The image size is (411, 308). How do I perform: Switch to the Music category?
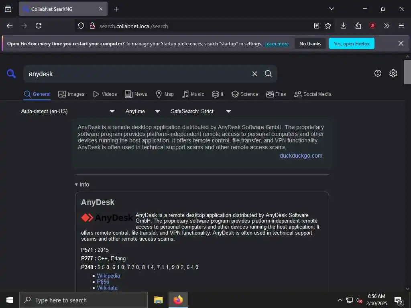193,94
